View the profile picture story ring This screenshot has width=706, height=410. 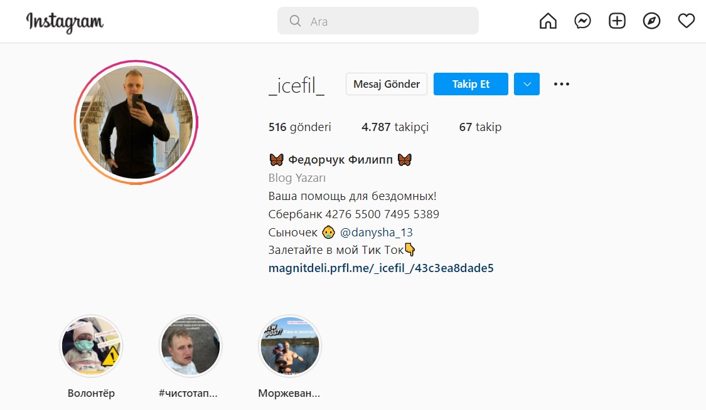point(136,122)
